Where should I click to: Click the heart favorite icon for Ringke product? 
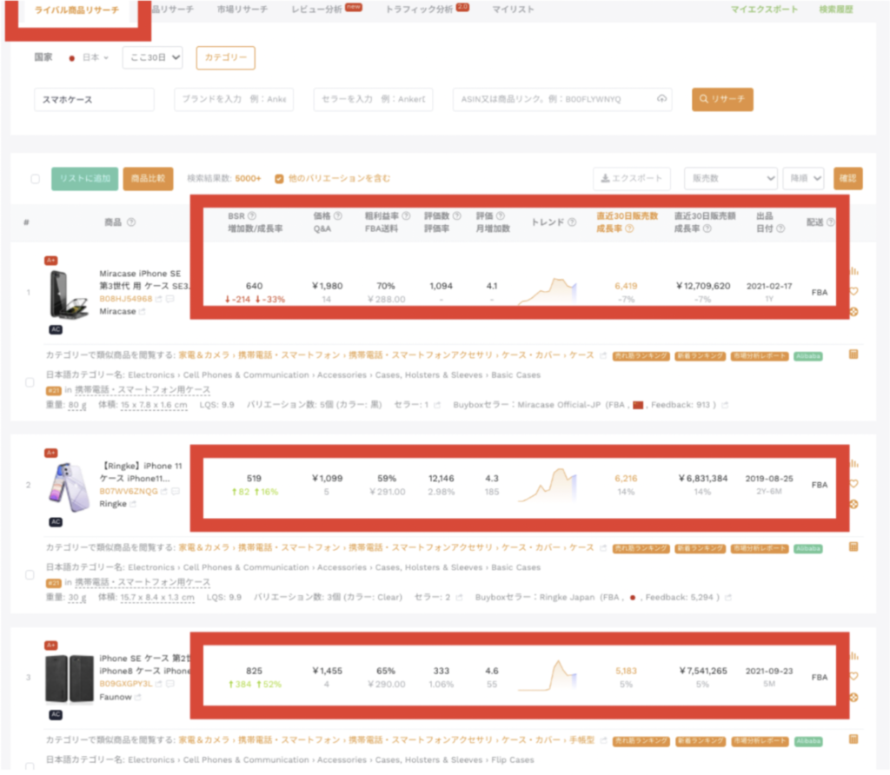point(853,484)
